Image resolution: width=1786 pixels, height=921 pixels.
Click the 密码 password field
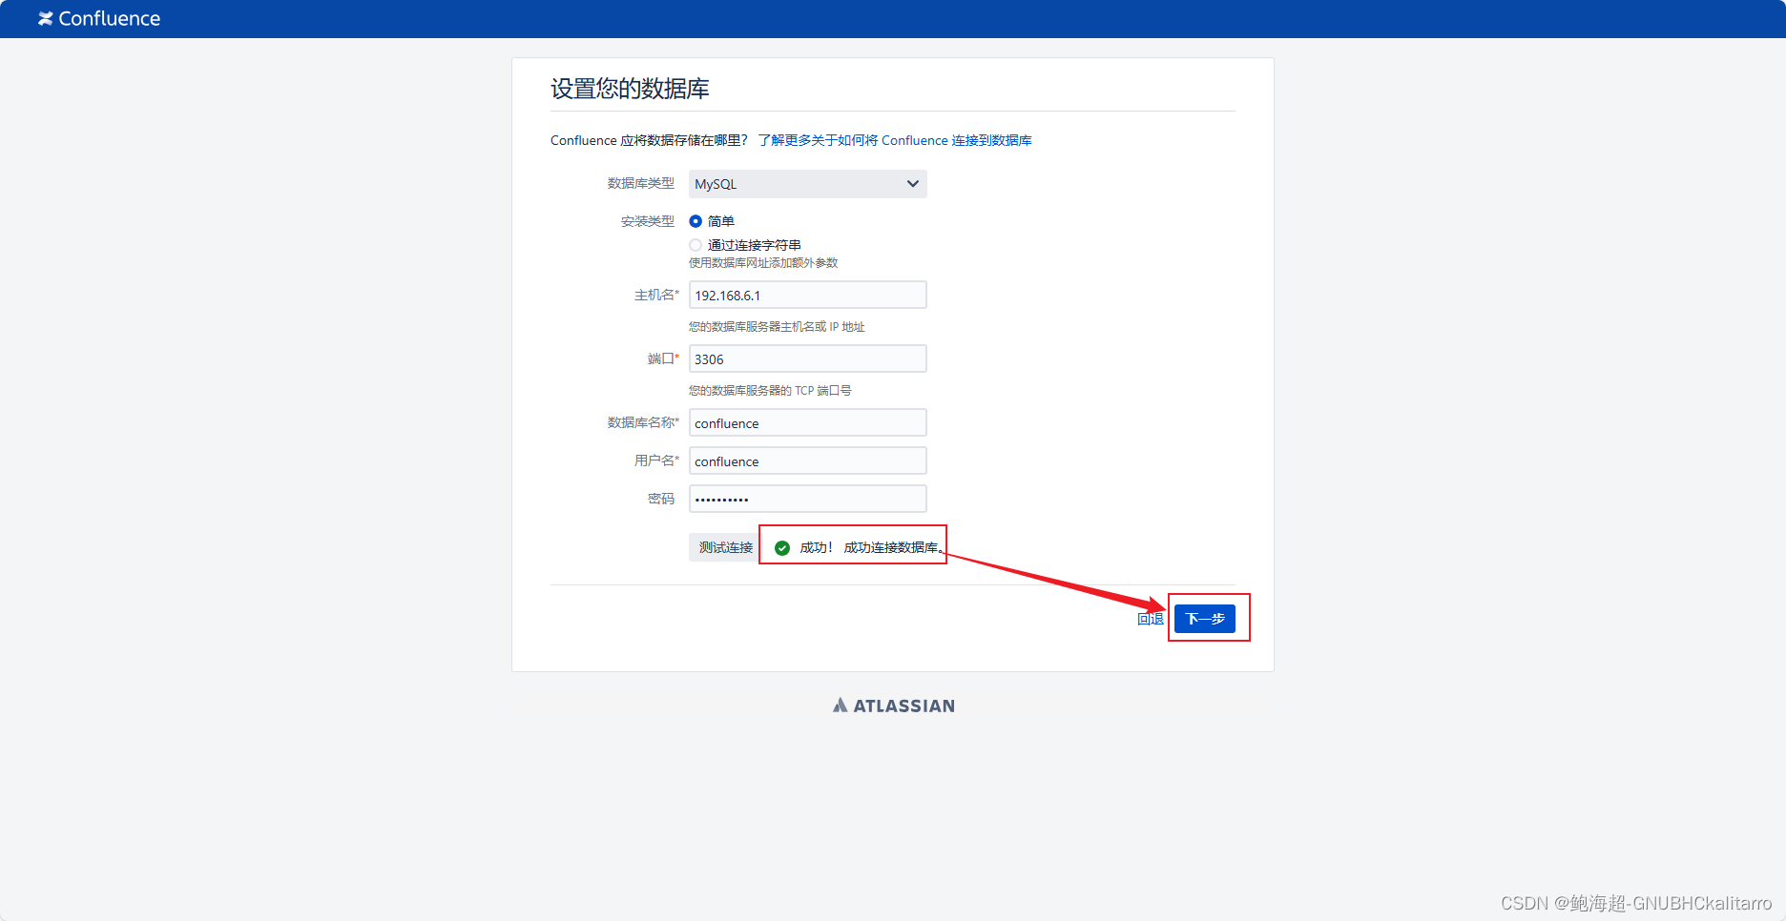pos(807,499)
